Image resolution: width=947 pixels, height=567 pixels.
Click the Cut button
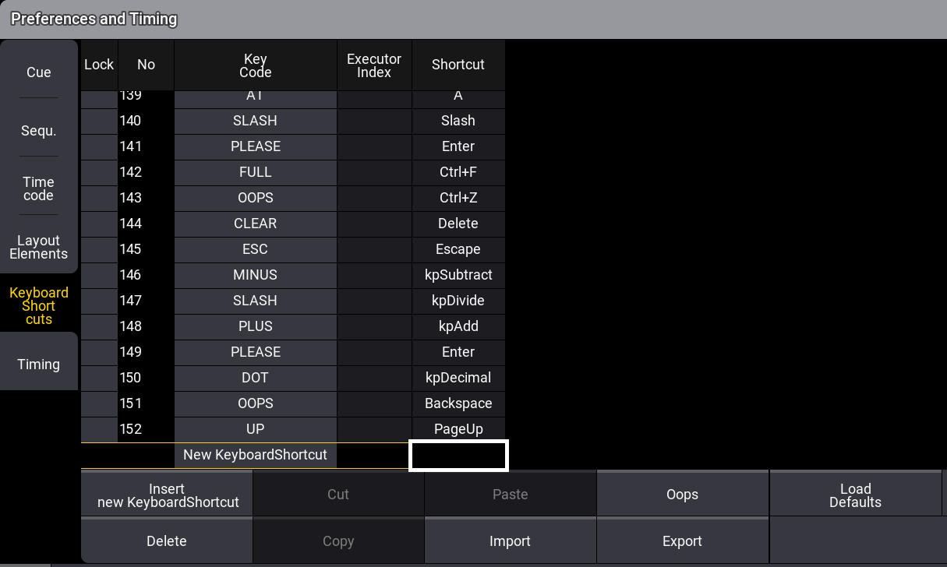(x=338, y=495)
